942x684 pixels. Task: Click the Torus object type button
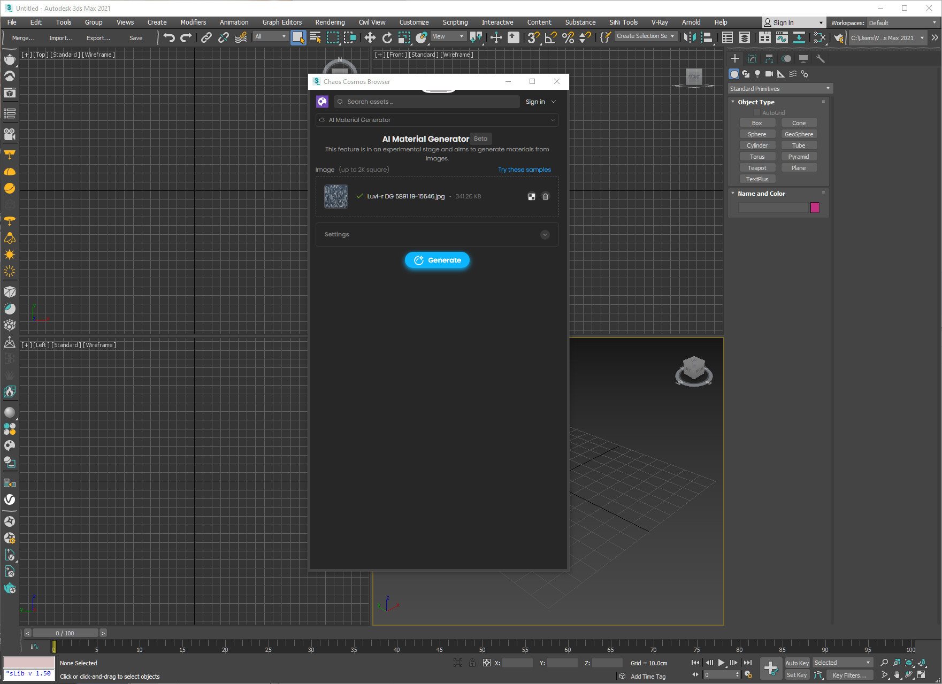click(757, 157)
